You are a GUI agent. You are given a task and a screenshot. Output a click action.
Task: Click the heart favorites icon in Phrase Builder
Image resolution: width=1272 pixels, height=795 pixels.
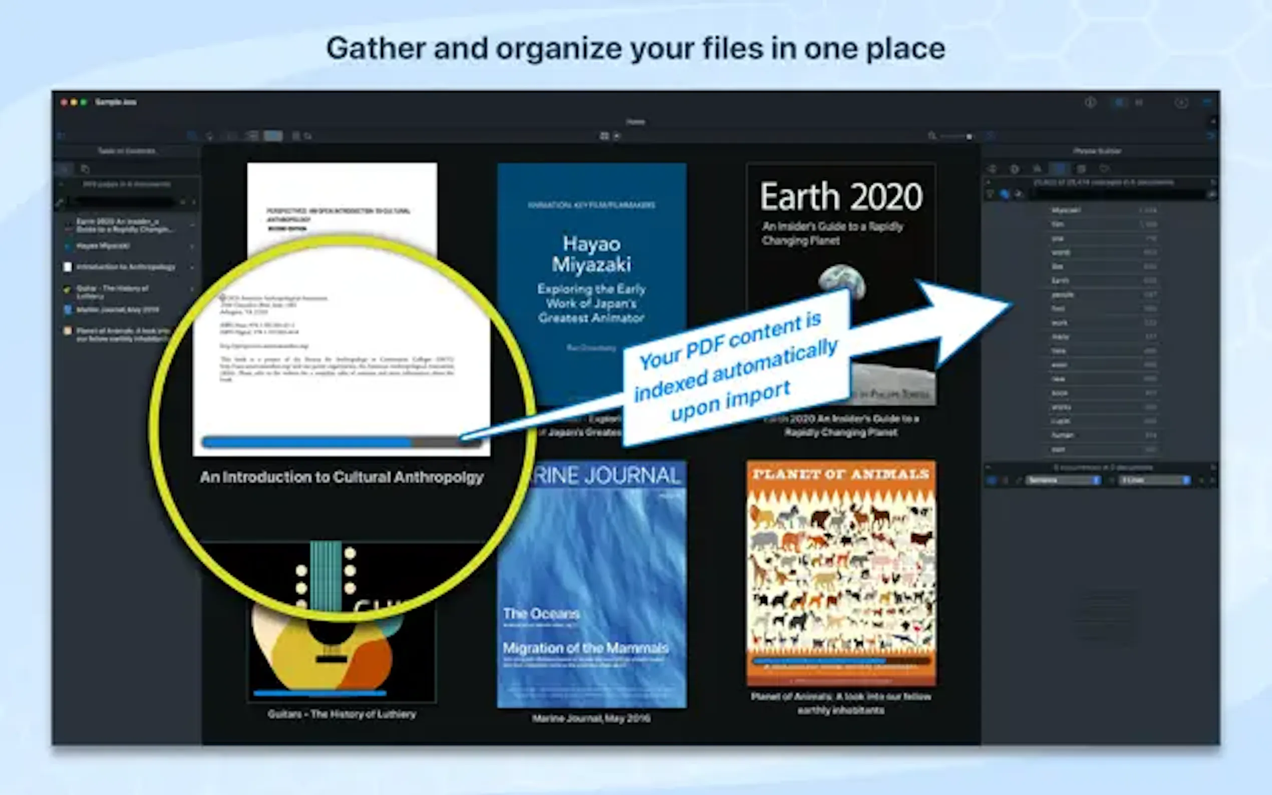pyautogui.click(x=1104, y=169)
